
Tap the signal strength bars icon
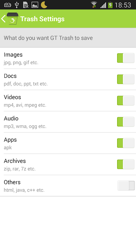(x=103, y=5)
